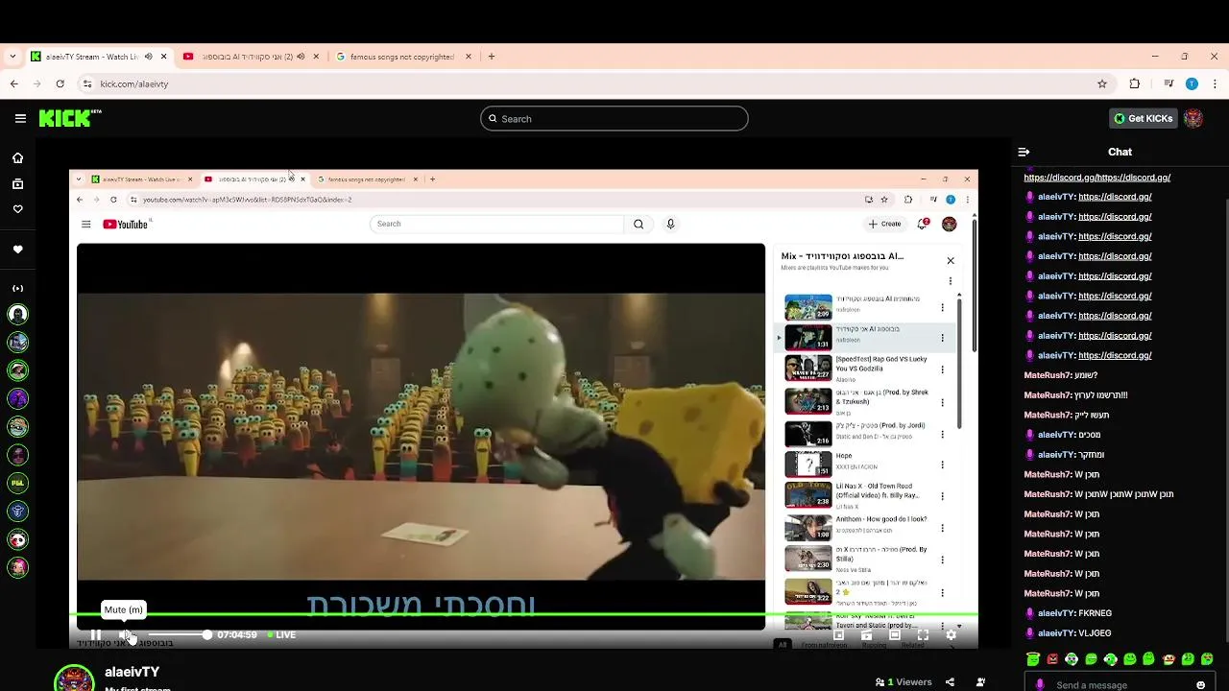
Task: Open alaeivTY channel name below the video
Action: point(133,672)
